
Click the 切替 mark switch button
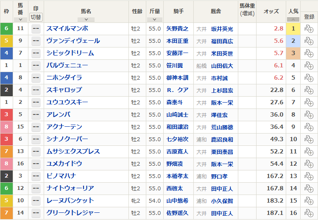pos(36,17)
